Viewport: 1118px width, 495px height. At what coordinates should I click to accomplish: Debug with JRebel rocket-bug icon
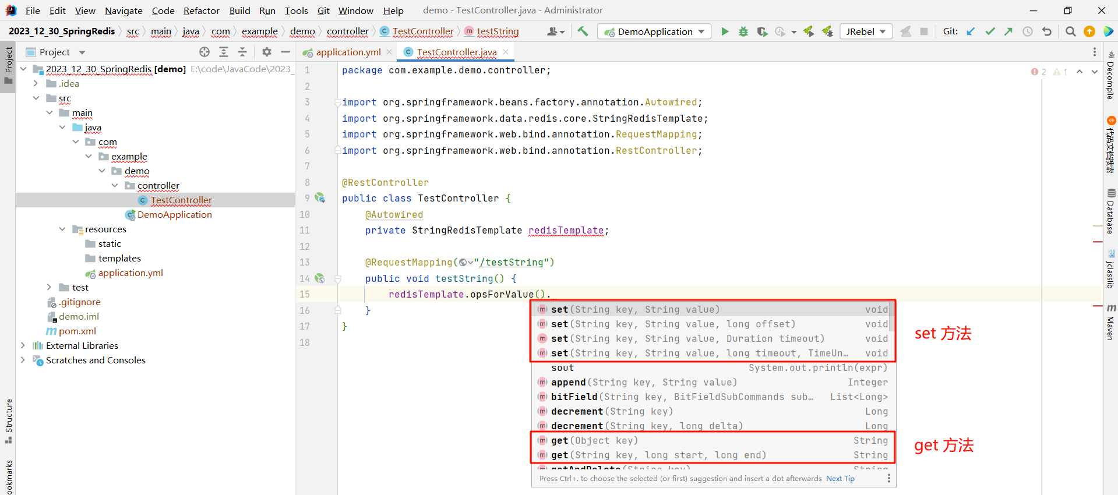coord(827,31)
